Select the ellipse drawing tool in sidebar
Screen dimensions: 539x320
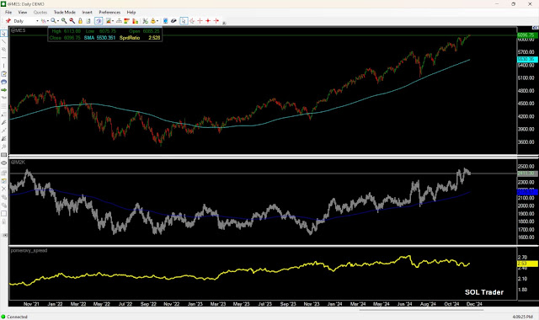point(3,163)
